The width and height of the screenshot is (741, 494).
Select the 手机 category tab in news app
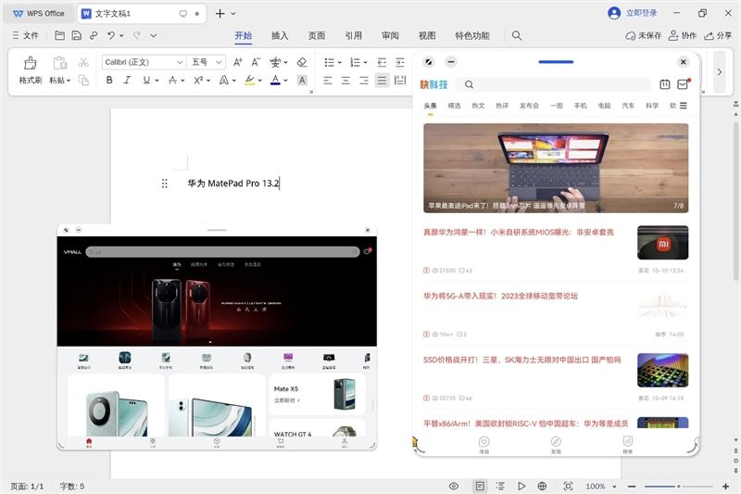[x=581, y=106]
